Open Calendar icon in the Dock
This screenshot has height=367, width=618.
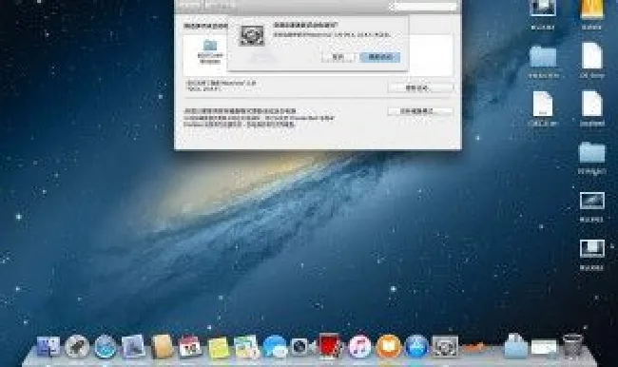tap(190, 347)
